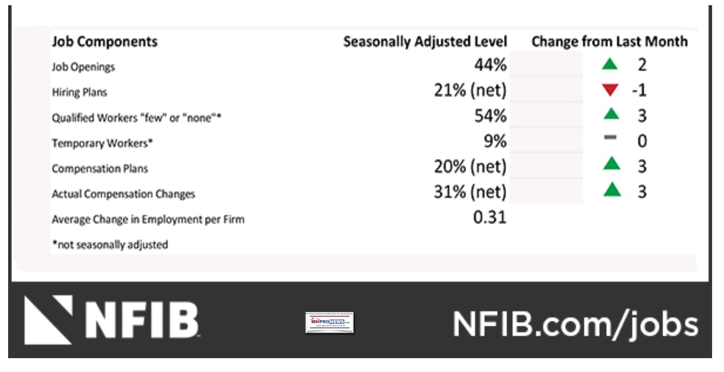Click the green arrow for Compensation Plans
Viewport: 724px width, 372px height.
coord(611,165)
